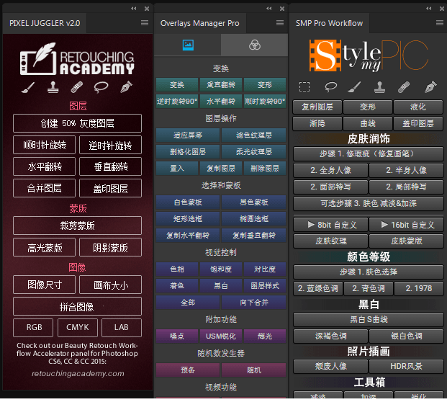Screen dimensions: 447x415
Task: Select the Brush tool in Pixel Juggler panel
Action: pyautogui.click(x=28, y=87)
